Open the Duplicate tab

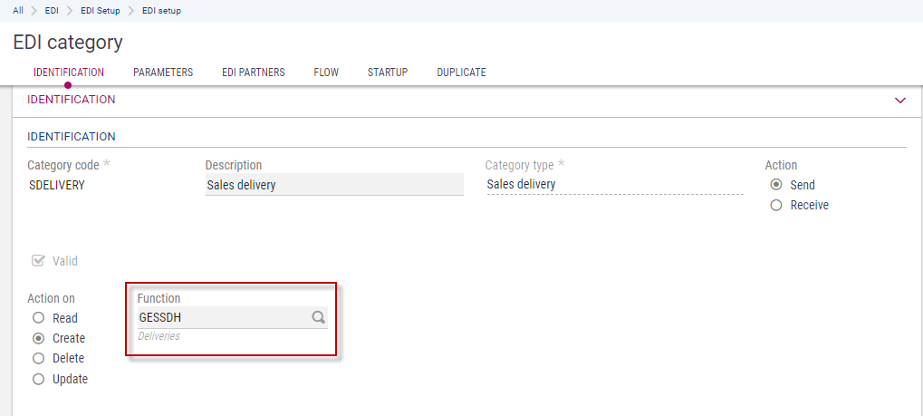pyautogui.click(x=461, y=73)
